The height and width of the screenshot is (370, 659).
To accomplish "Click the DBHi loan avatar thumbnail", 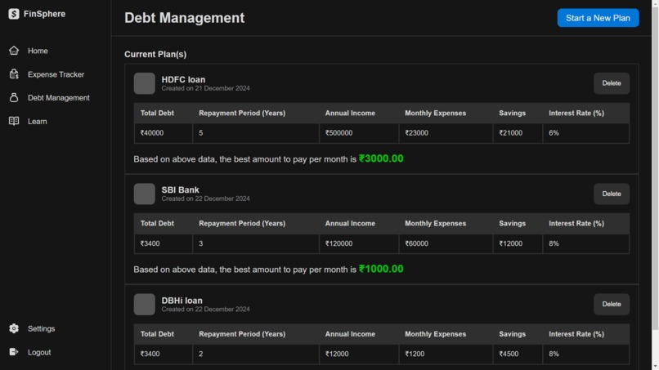I will [x=144, y=304].
